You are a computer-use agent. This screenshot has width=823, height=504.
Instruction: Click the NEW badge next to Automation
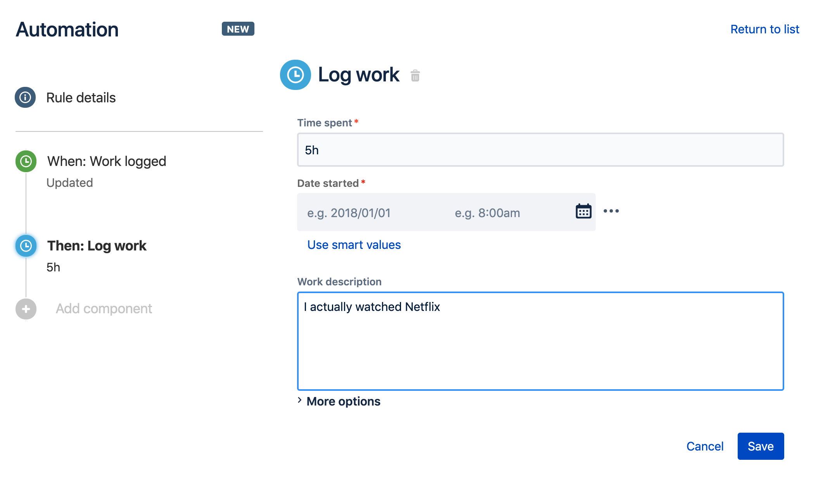pos(238,29)
